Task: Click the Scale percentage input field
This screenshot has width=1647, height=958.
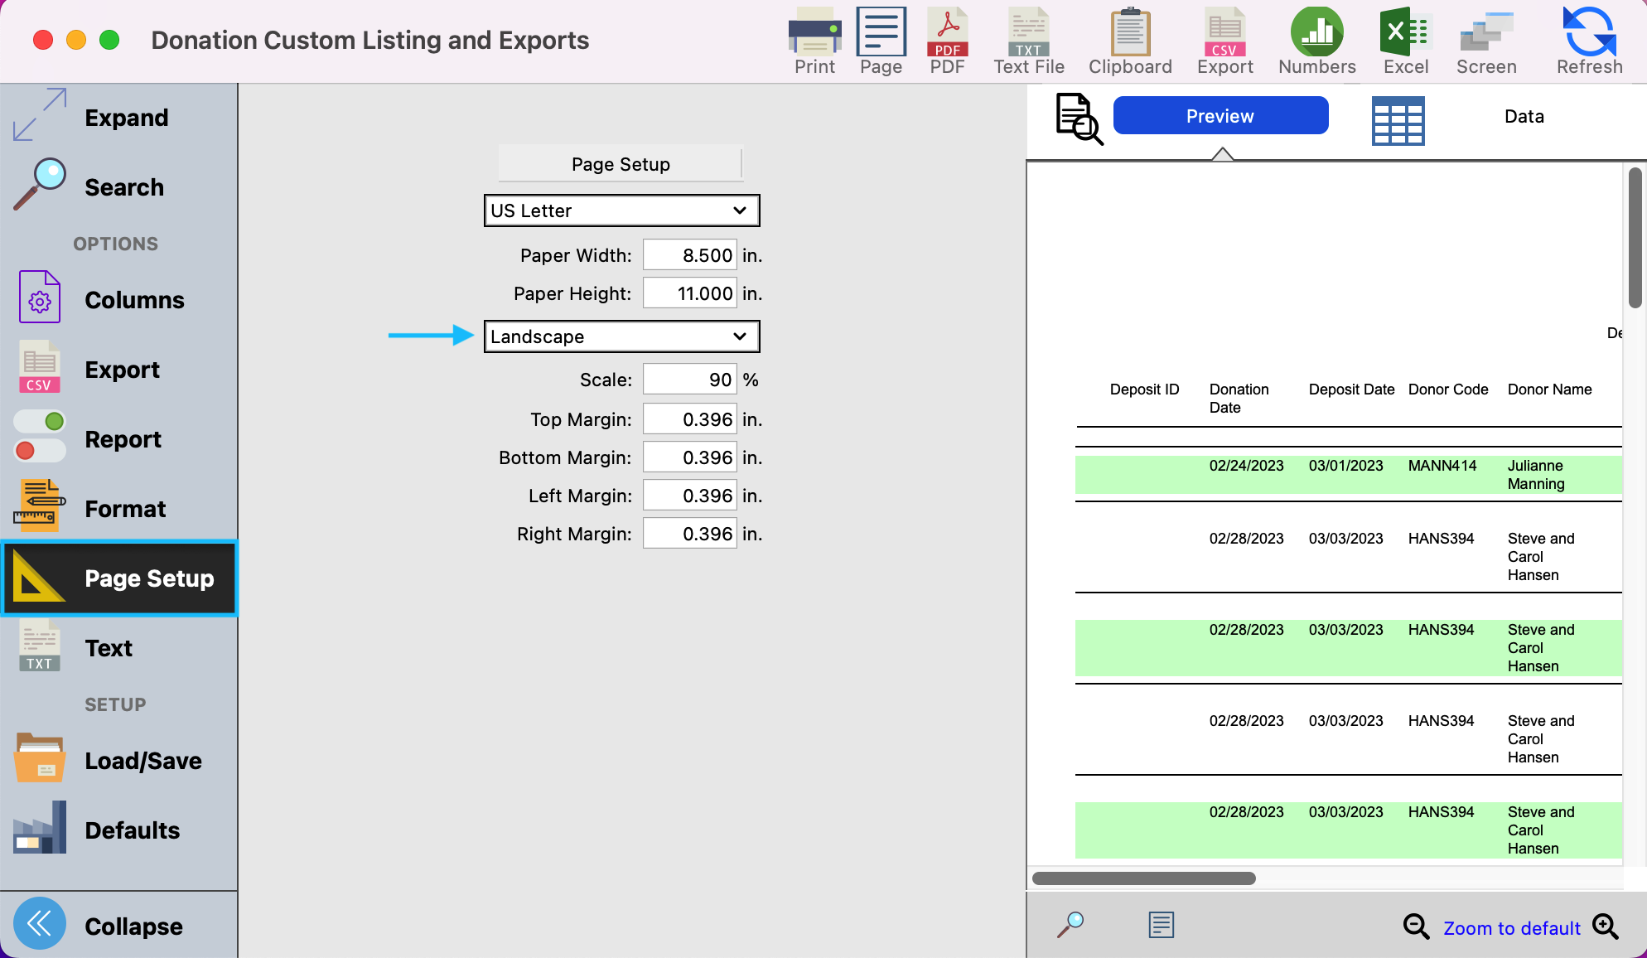Action: tap(689, 380)
